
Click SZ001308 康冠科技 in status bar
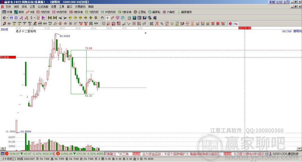click(285, 154)
